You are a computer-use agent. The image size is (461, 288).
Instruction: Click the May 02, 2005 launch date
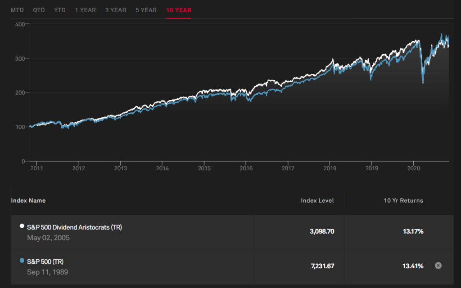tap(48, 238)
